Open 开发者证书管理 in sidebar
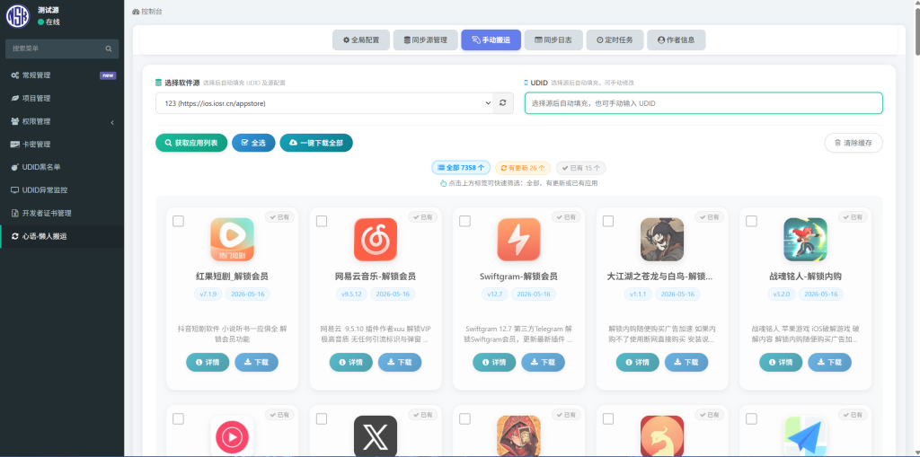The image size is (920, 457). (62, 213)
